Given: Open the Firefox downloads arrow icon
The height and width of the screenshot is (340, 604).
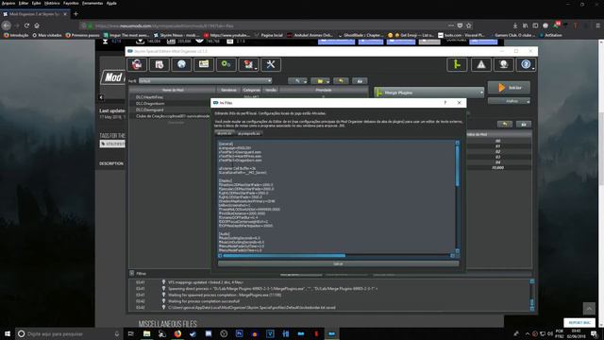Looking at the screenshot, I should pyautogui.click(x=515, y=25).
